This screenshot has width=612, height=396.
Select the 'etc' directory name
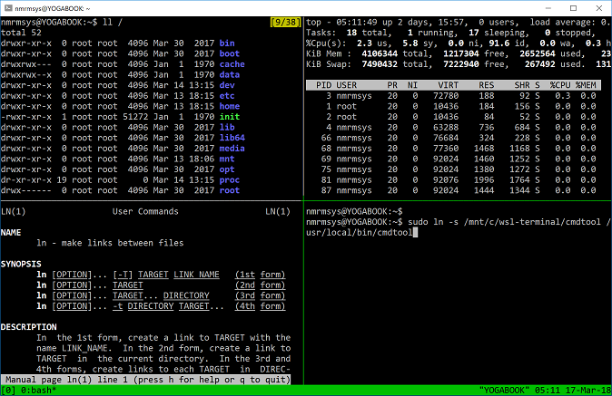point(227,96)
